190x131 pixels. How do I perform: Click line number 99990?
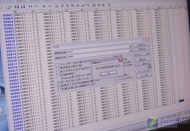pyautogui.click(x=16, y=106)
